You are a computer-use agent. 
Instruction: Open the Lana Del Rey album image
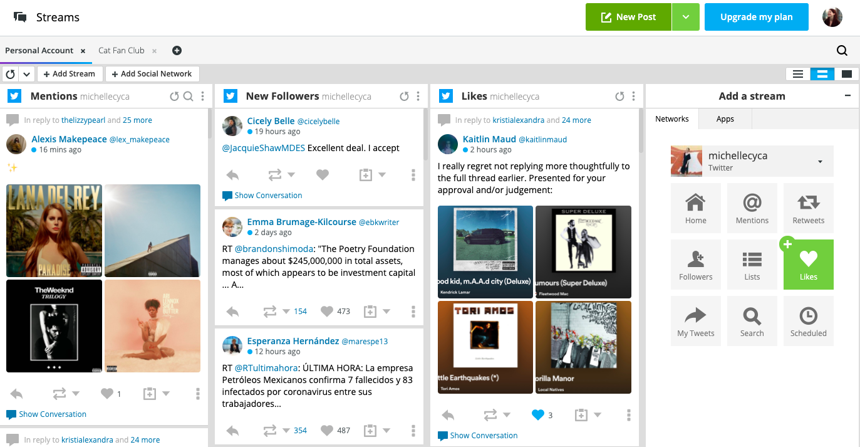[x=54, y=231]
